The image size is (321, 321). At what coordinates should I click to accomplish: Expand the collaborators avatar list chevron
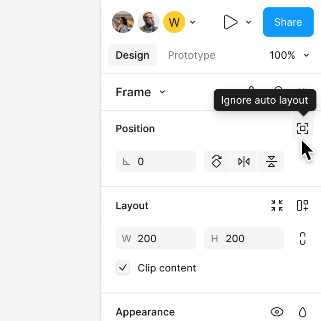193,22
